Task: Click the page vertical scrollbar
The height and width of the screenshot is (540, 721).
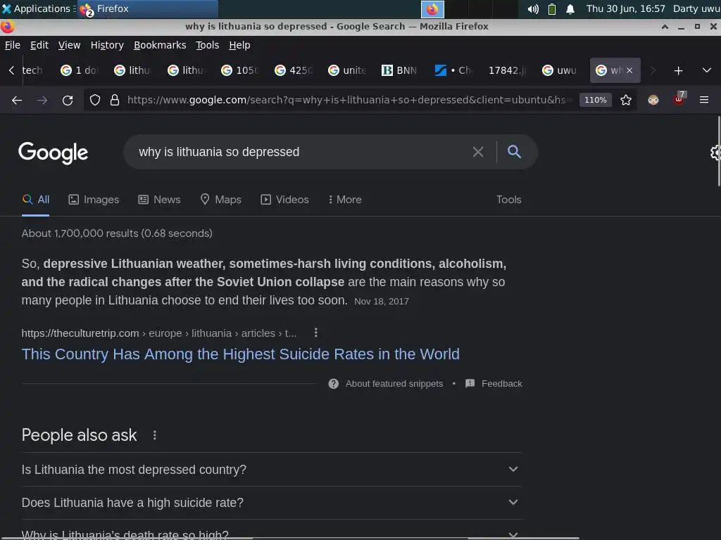Action: (718, 152)
